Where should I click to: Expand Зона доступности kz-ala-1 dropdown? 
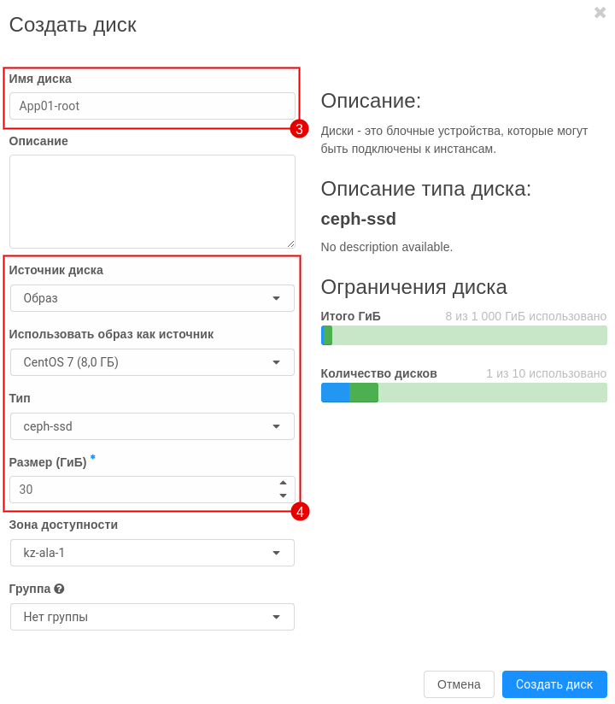pyautogui.click(x=152, y=553)
